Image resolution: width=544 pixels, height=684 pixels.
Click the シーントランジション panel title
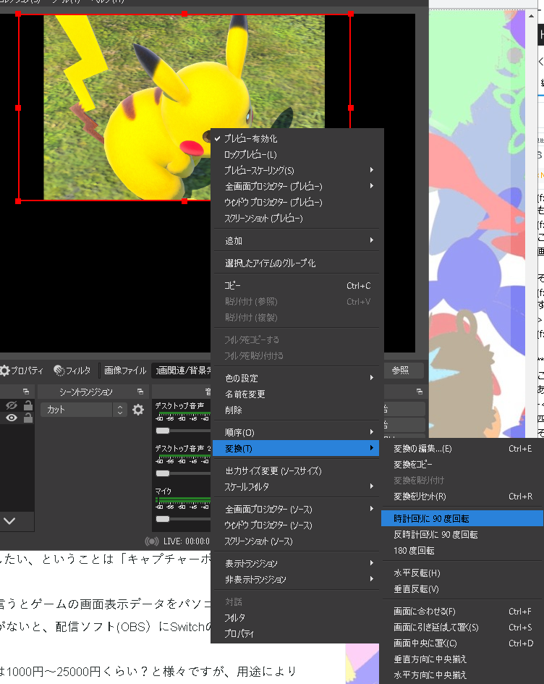(86, 392)
